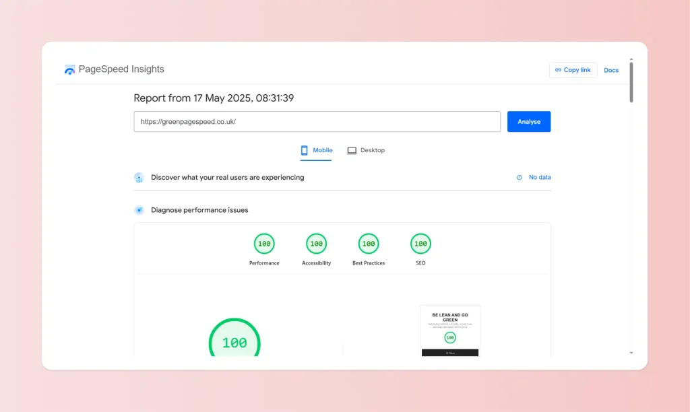The height and width of the screenshot is (412, 690).
Task: Click the BE LEAN AND GO GREEN thumbnail
Action: click(450, 330)
